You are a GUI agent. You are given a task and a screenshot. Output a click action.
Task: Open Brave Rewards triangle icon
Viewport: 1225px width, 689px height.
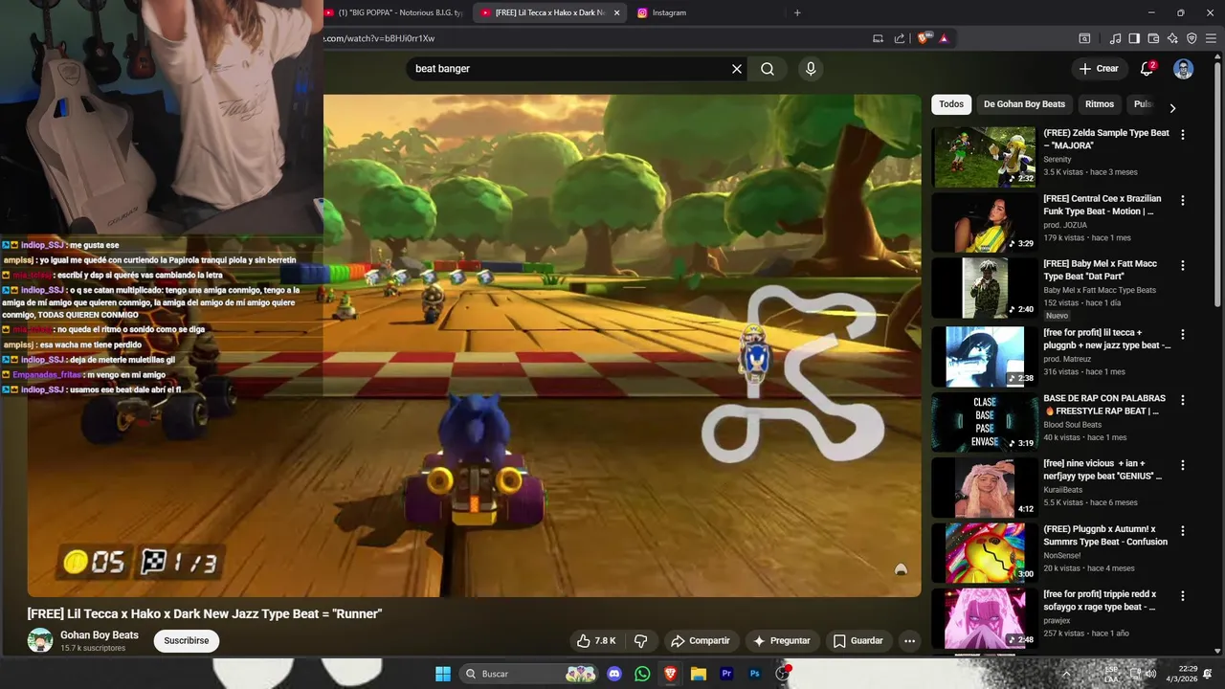[944, 38]
